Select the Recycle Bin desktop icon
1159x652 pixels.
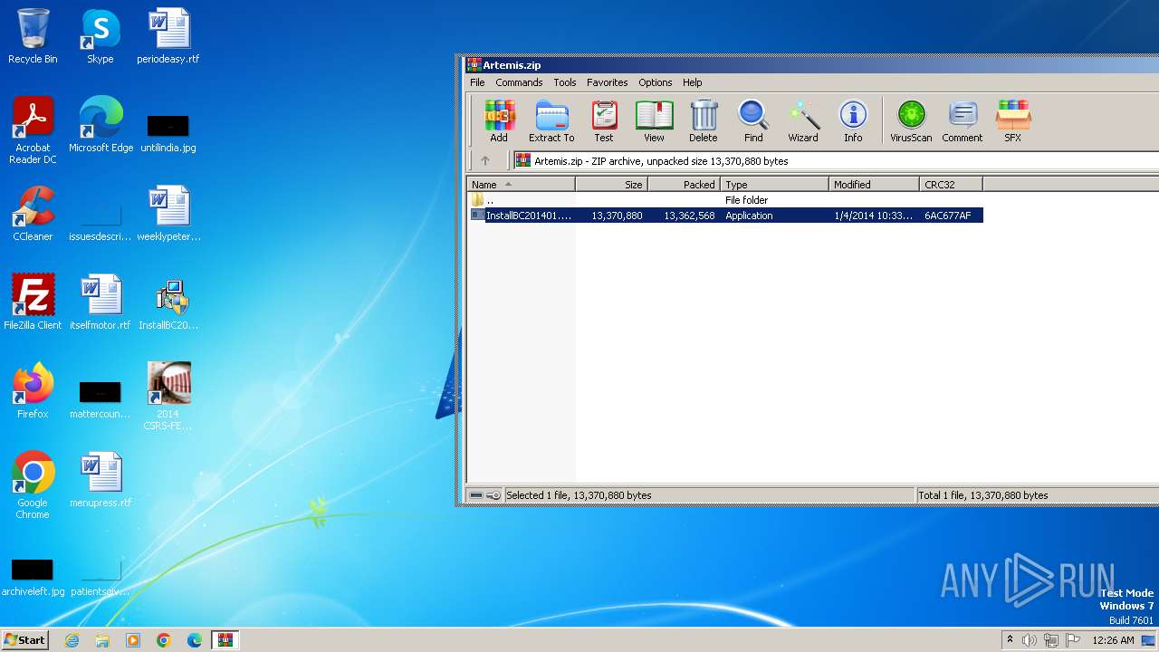(x=33, y=37)
